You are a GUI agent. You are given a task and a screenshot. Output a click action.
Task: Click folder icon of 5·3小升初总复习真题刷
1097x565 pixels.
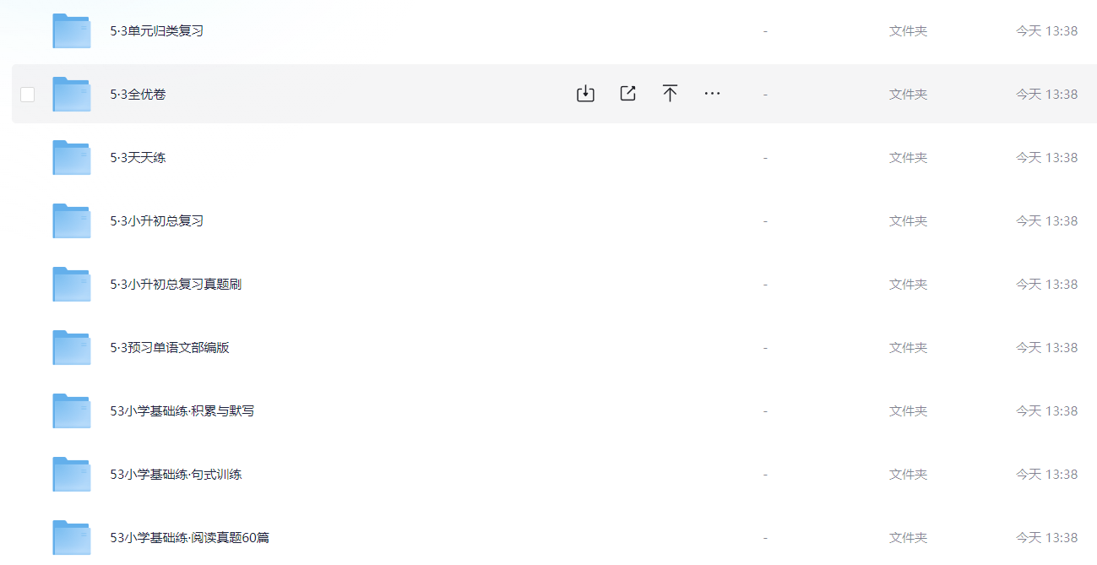click(72, 284)
